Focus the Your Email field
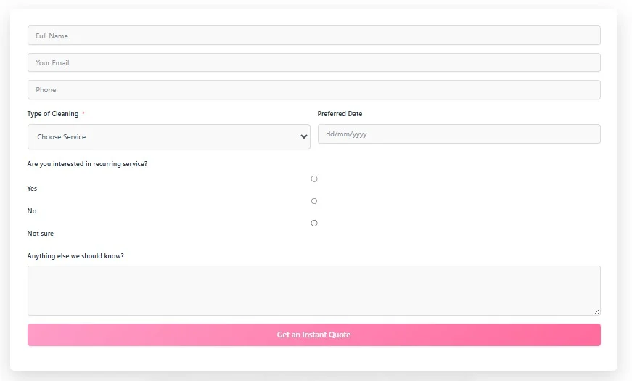This screenshot has height=381, width=632. (314, 62)
